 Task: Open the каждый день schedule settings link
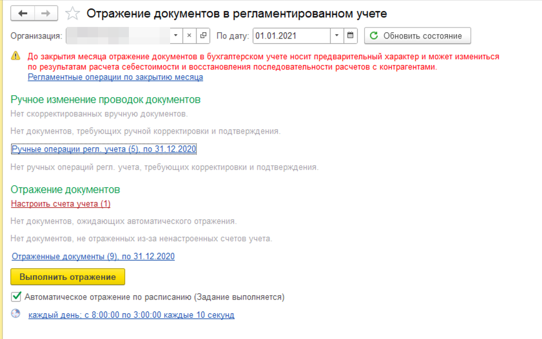[131, 315]
